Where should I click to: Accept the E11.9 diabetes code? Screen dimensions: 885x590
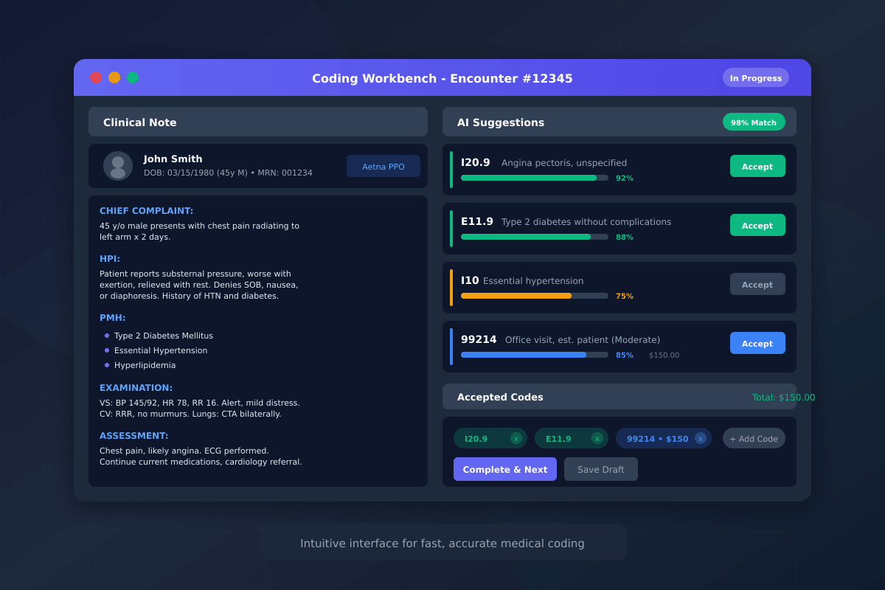[x=757, y=225]
